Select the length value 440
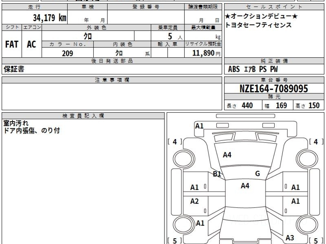The image size is (326, 244). [x=247, y=105]
